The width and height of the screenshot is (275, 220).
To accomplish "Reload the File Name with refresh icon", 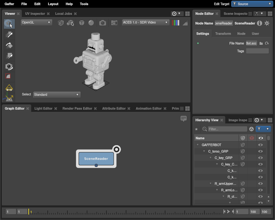I will [267, 43].
